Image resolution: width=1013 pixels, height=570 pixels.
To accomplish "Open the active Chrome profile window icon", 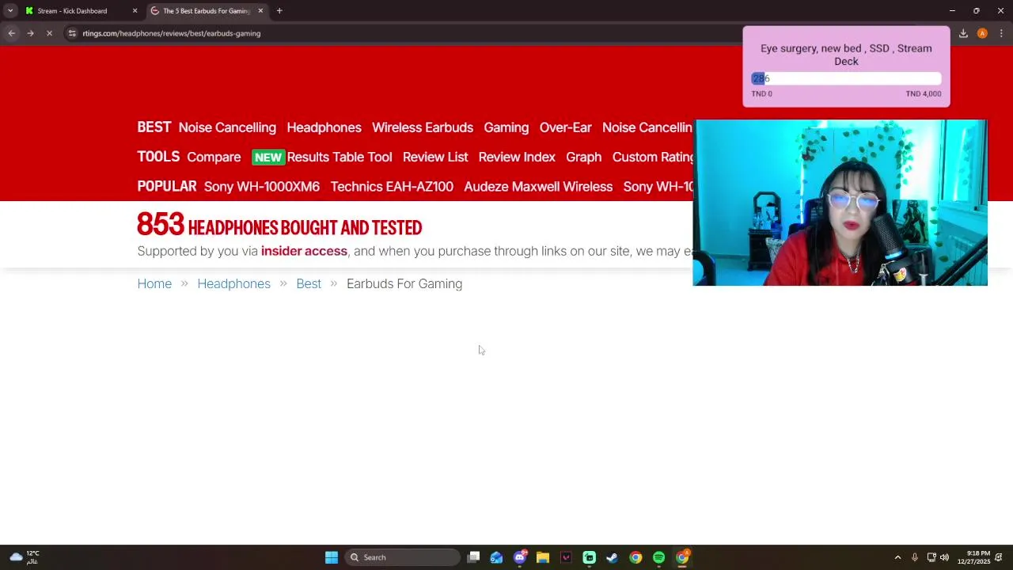I will 682,557.
